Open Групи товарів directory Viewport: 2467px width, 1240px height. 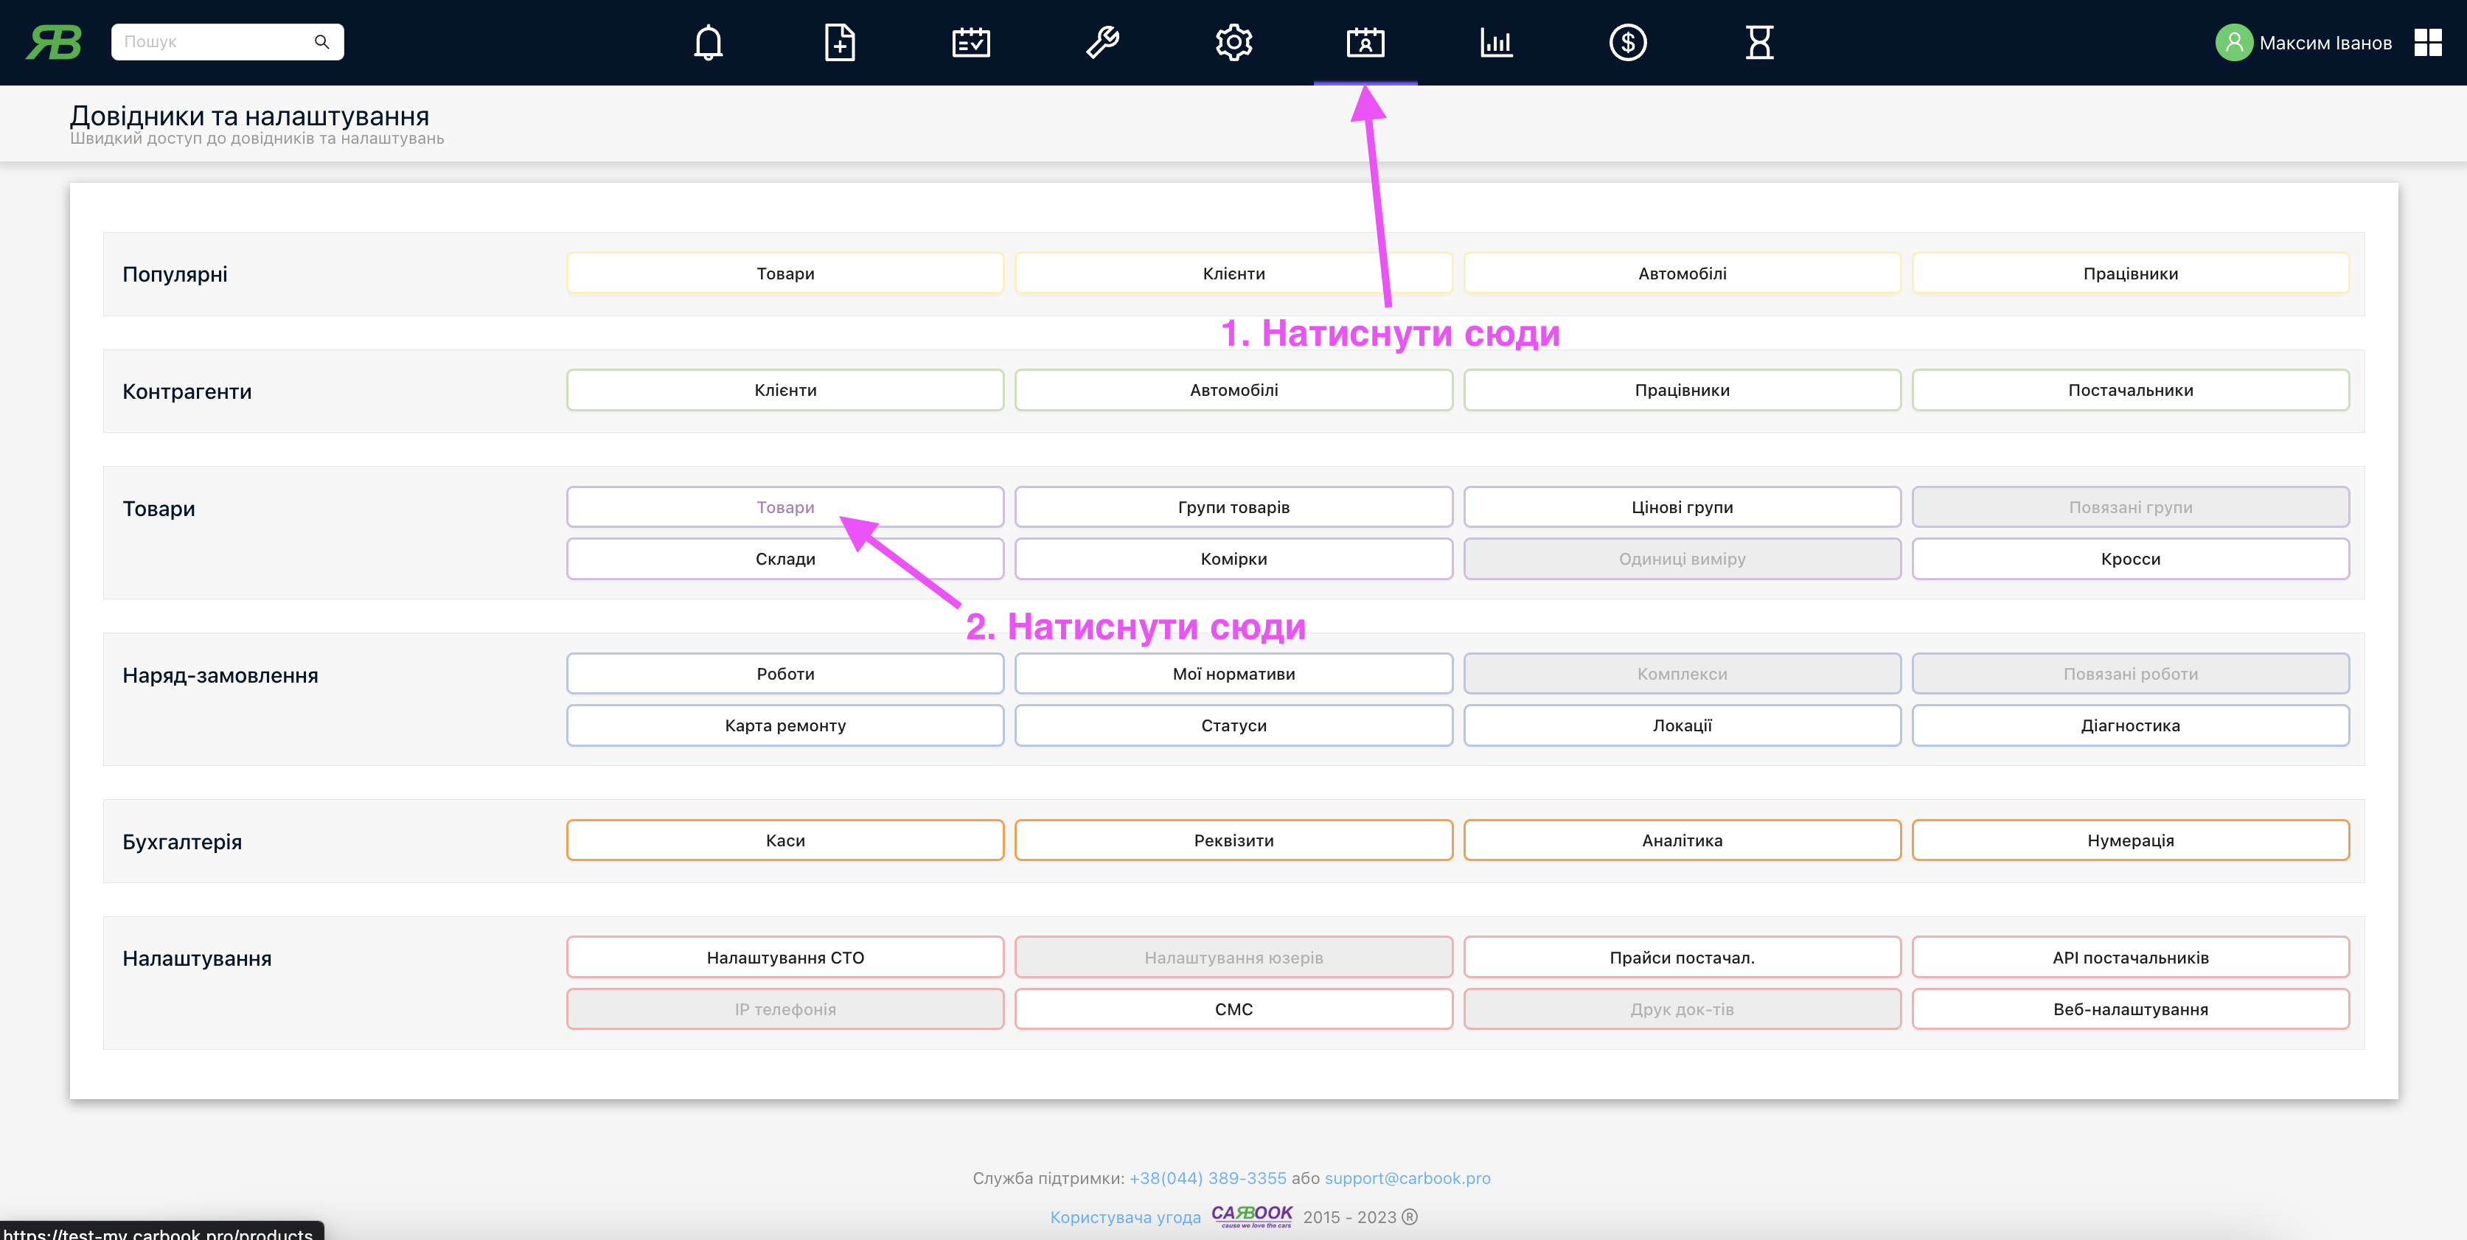[x=1233, y=507]
